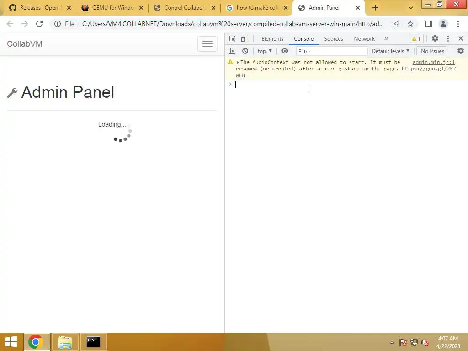468x351 pixels.
Task: Open the CollabVM hamburger navigation menu
Action: 207,44
